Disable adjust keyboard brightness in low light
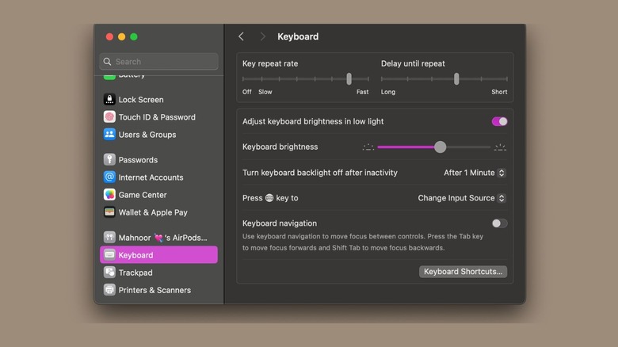This screenshot has width=618, height=347. (x=499, y=121)
